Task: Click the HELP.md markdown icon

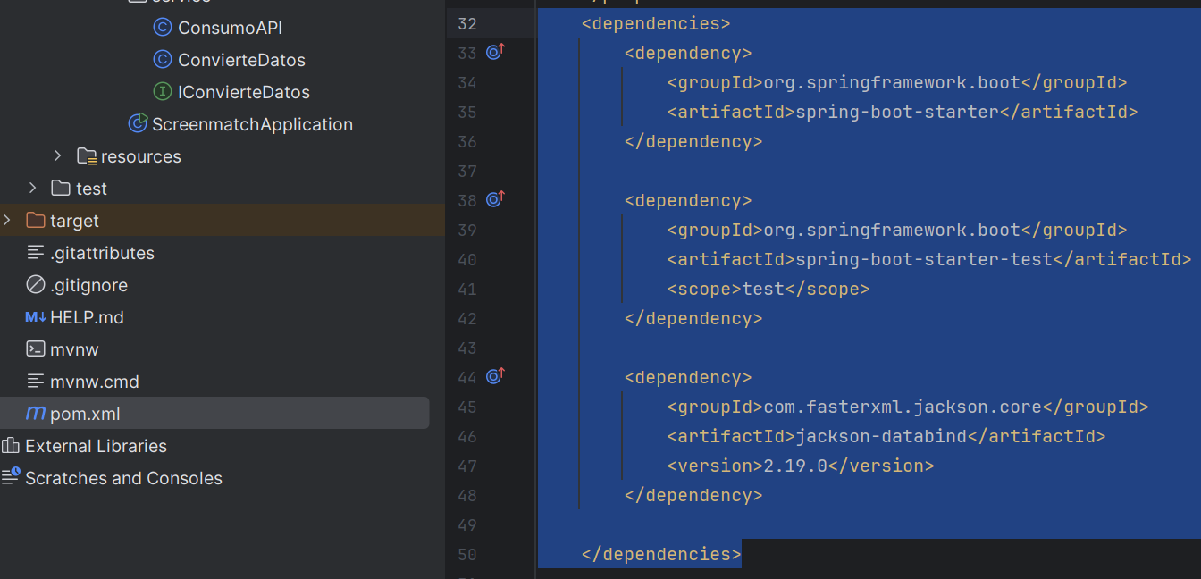Action: click(36, 317)
